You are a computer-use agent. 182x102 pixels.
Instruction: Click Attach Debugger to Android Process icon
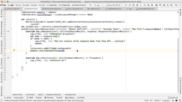[148, 5]
